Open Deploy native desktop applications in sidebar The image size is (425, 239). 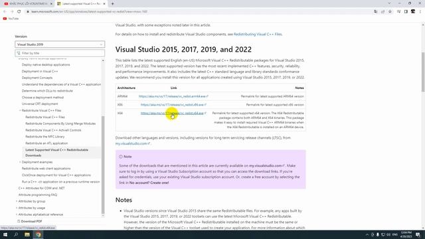click(46, 65)
